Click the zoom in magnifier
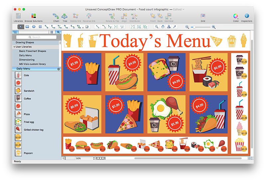266x181 pixels. 214,27
